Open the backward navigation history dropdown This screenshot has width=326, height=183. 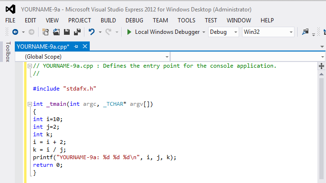(x=23, y=32)
